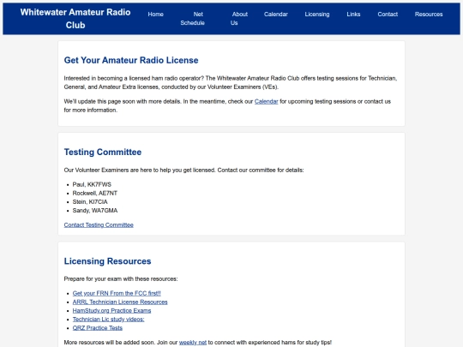Click the 'More resources will be added soon' sentence
463x347 pixels.
[x=198, y=342]
